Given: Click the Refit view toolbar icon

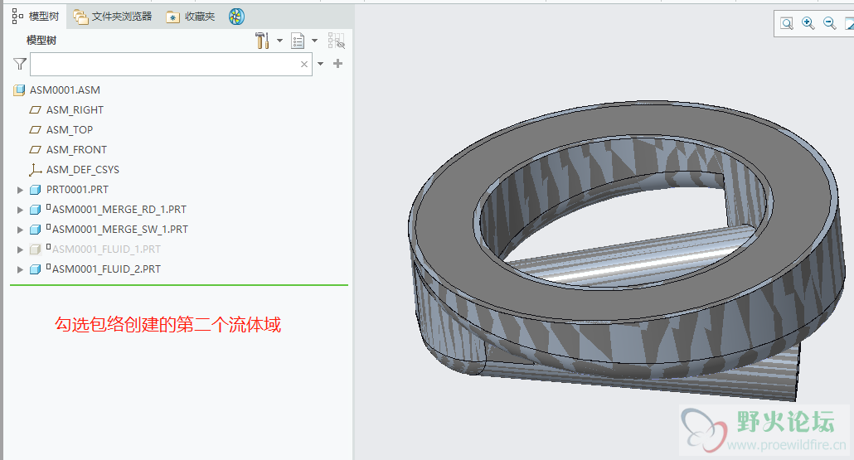Looking at the screenshot, I should [787, 23].
